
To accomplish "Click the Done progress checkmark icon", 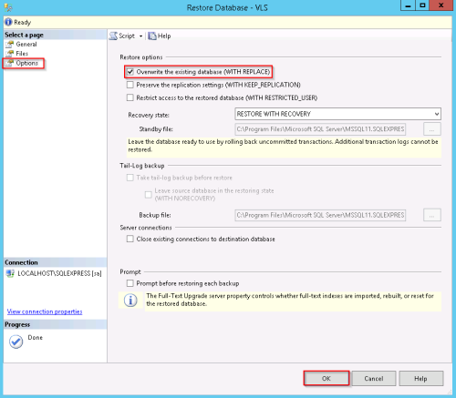I will [16, 342].
